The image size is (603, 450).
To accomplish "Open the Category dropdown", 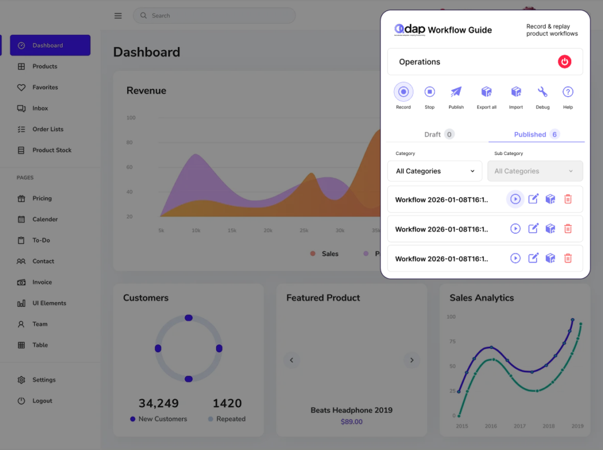I will point(435,171).
